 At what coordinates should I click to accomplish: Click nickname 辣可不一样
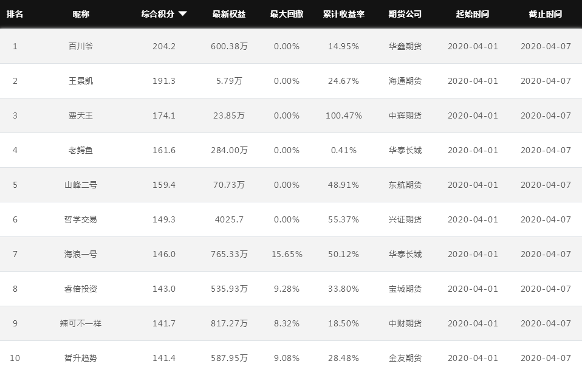click(x=81, y=323)
